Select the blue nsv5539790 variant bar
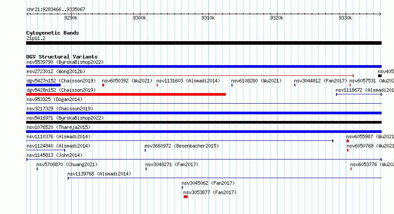 tap(204, 66)
